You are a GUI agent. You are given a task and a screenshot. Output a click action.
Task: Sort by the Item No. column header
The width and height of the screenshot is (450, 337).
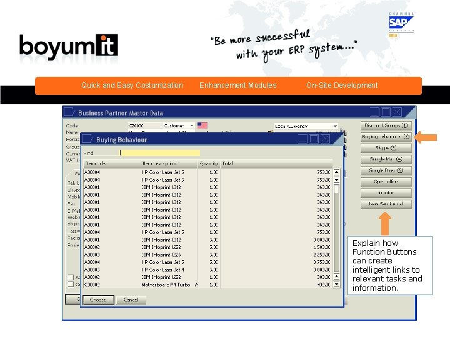(x=112, y=164)
